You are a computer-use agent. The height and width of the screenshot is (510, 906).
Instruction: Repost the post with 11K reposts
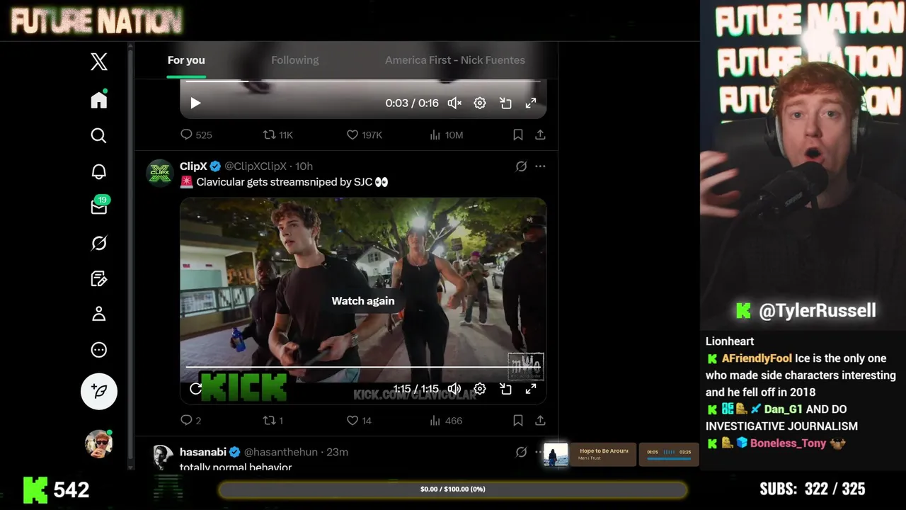coord(277,135)
